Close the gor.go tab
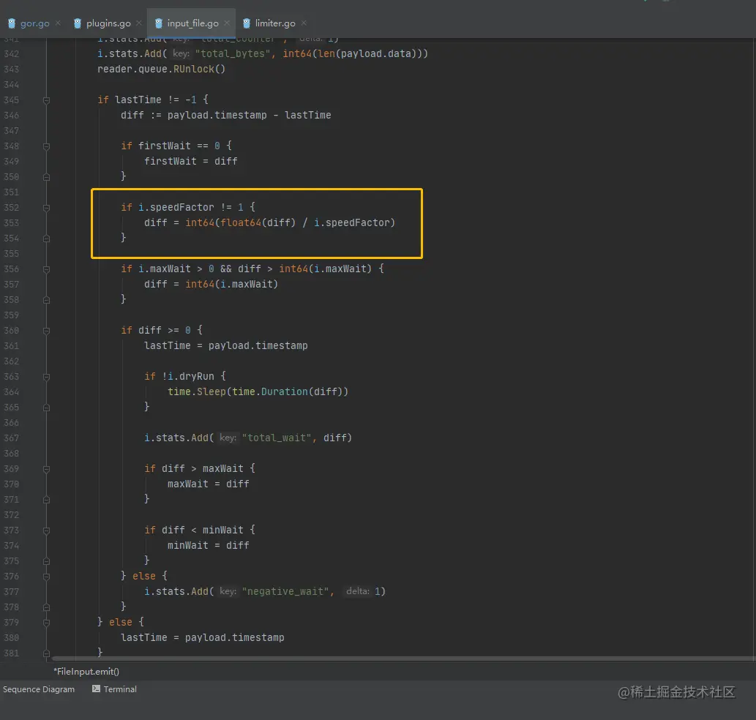Image resolution: width=756 pixels, height=720 pixels. pyautogui.click(x=58, y=23)
